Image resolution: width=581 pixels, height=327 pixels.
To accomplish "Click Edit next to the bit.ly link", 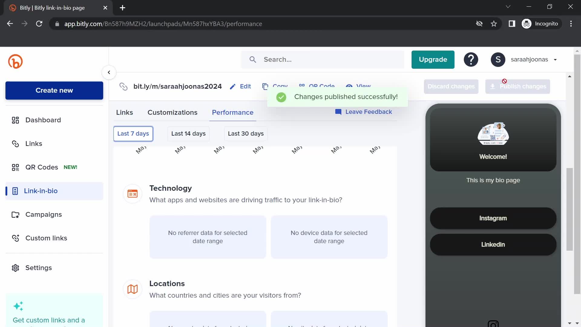I will point(241,87).
